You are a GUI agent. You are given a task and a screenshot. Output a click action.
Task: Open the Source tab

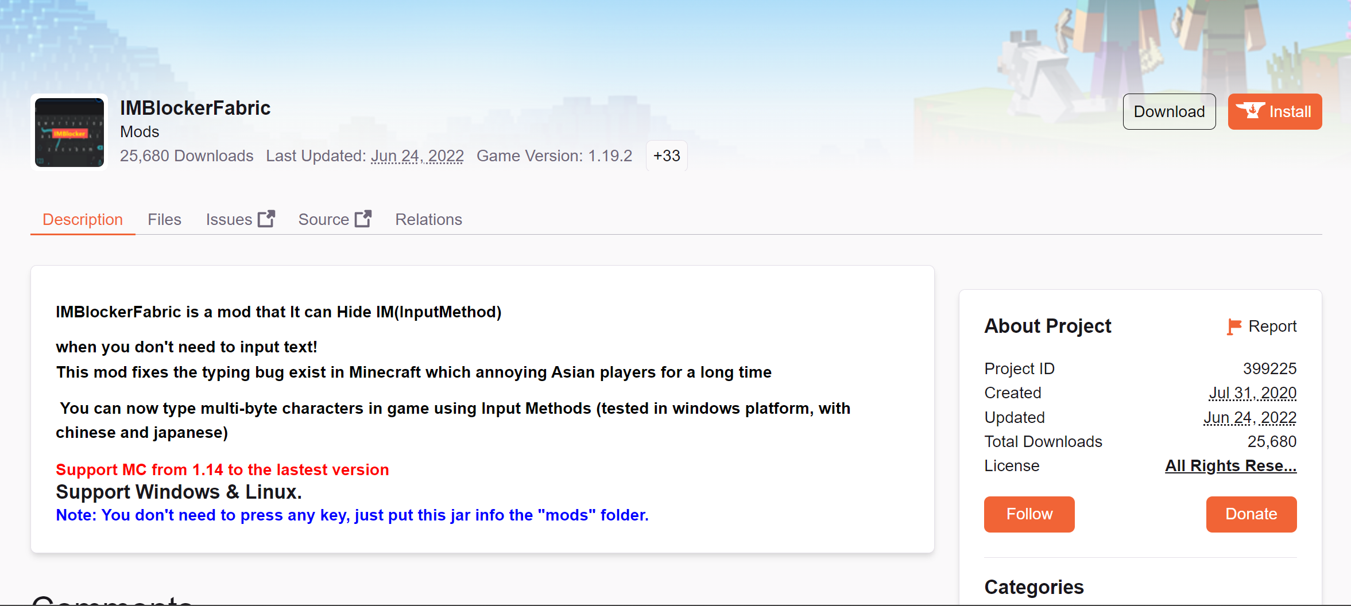pyautogui.click(x=335, y=219)
